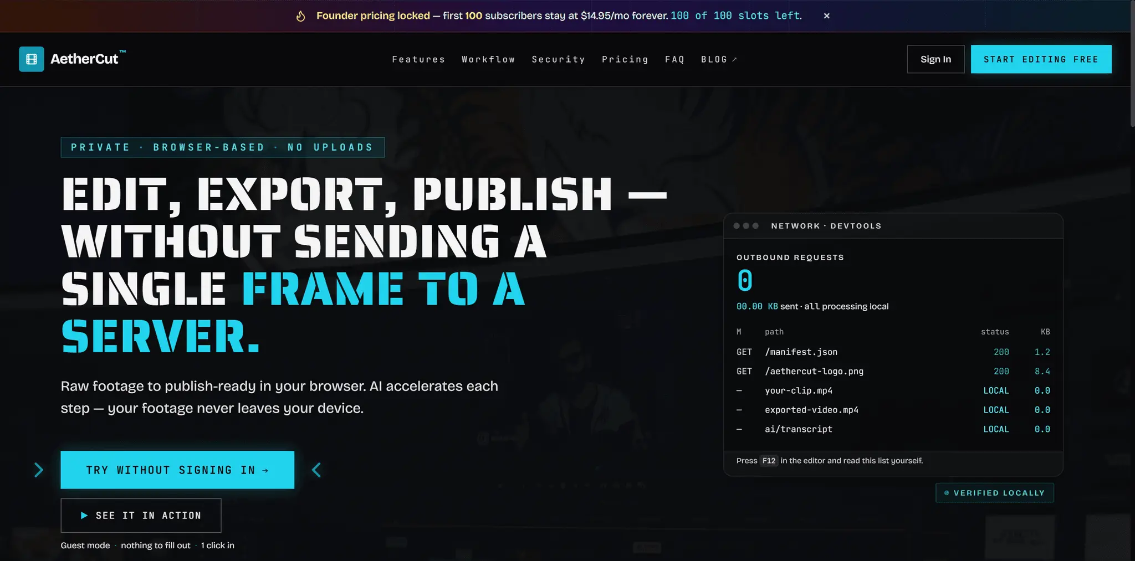
Task: Go to the Workflow section
Action: point(488,59)
